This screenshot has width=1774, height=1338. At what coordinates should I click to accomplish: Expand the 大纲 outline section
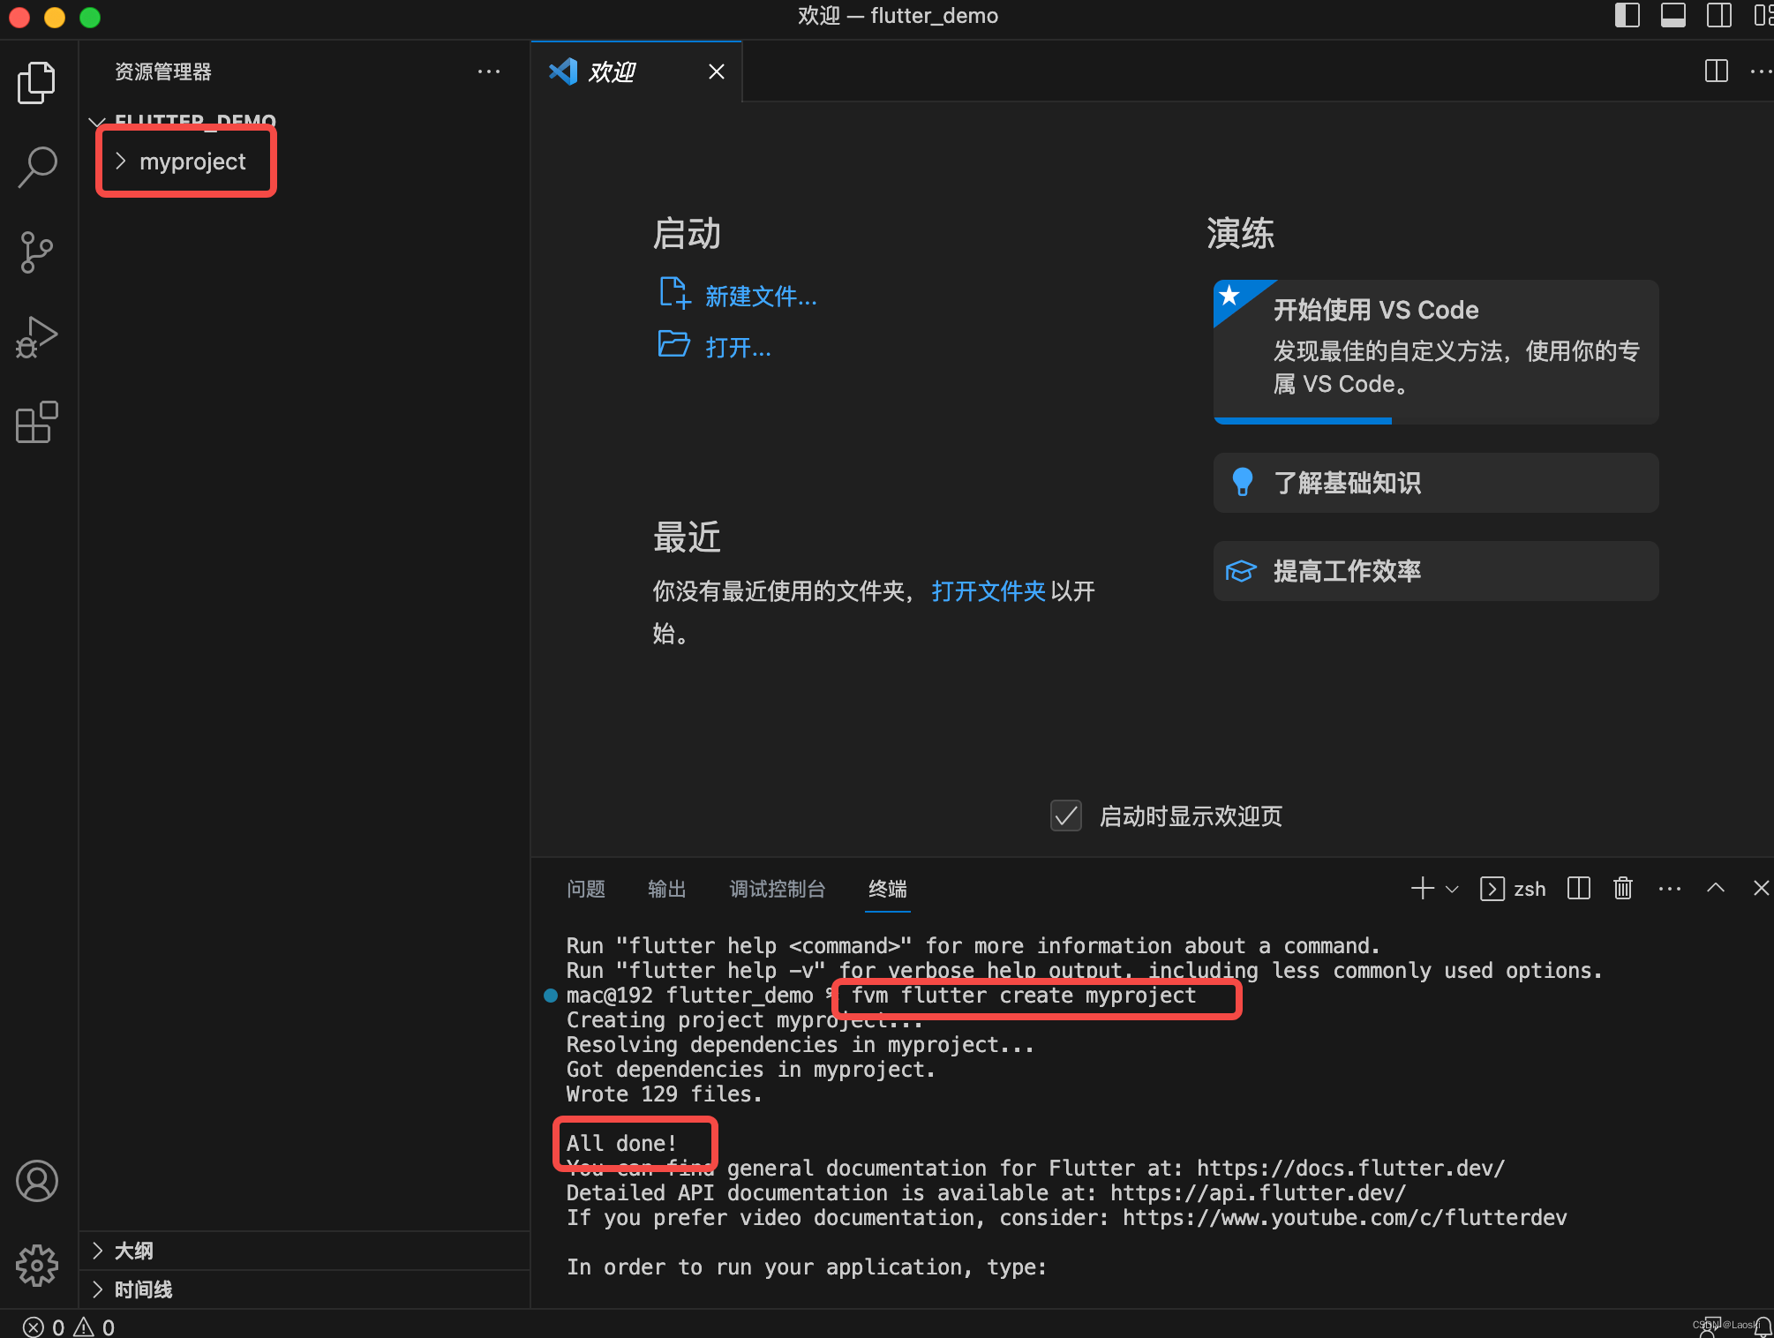tap(134, 1251)
